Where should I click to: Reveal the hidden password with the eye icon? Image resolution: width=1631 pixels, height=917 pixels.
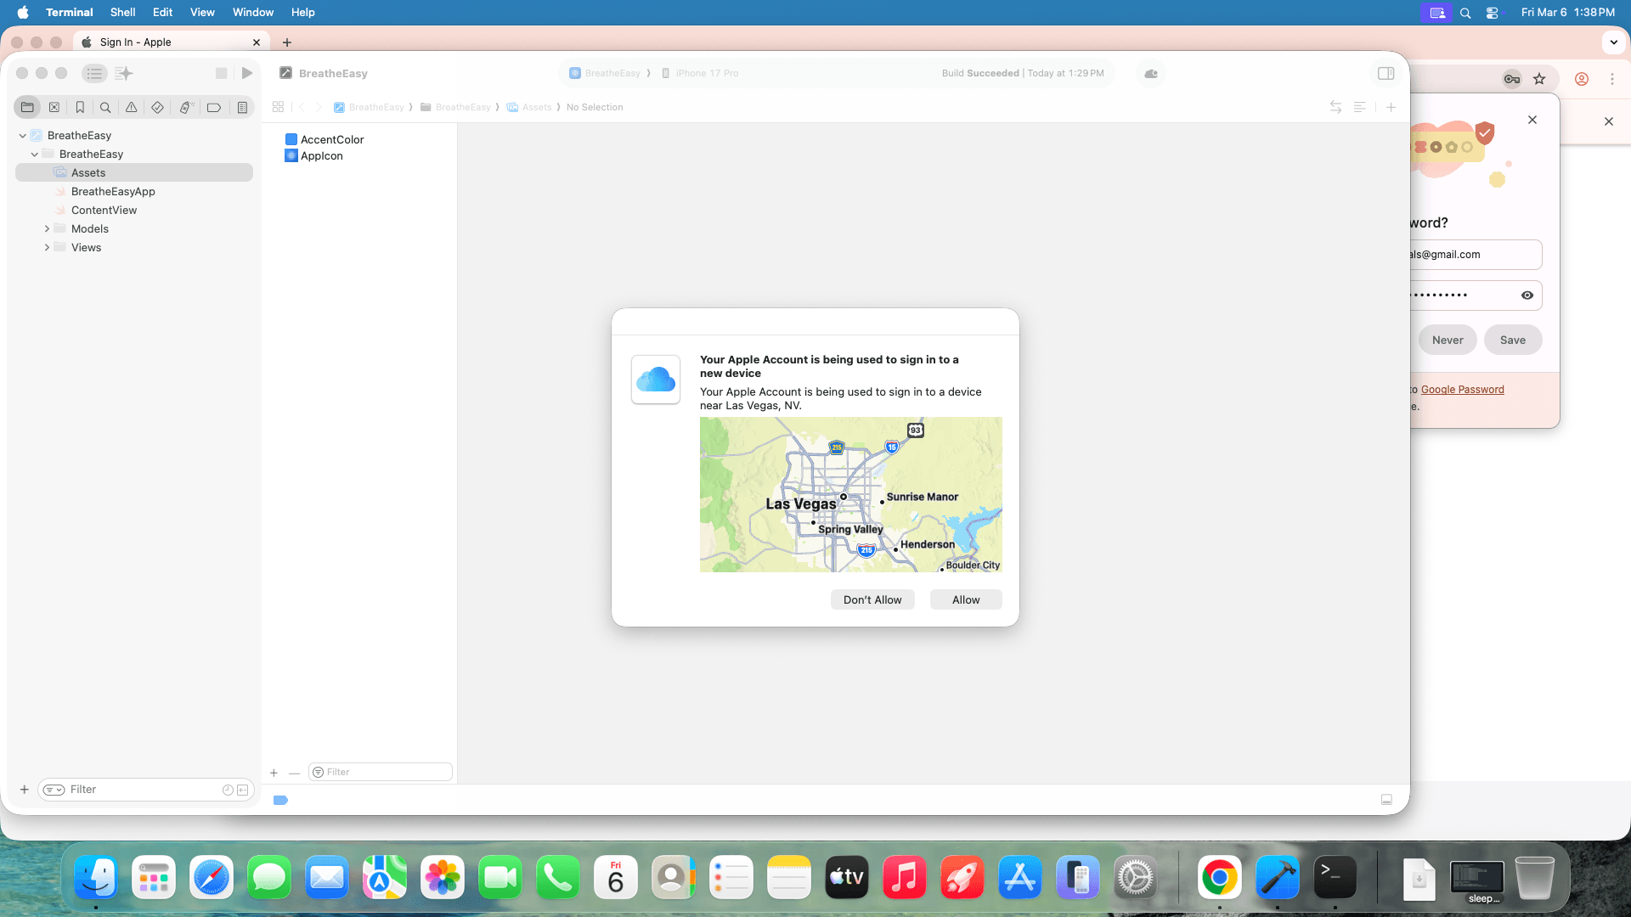pyautogui.click(x=1527, y=295)
